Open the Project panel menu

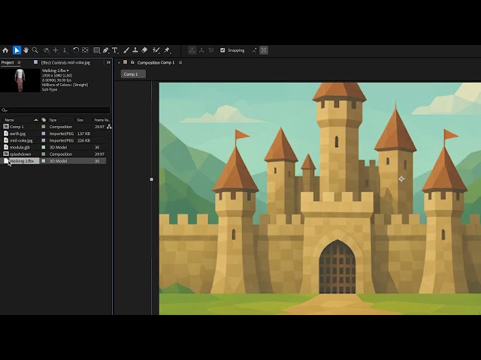19,62
